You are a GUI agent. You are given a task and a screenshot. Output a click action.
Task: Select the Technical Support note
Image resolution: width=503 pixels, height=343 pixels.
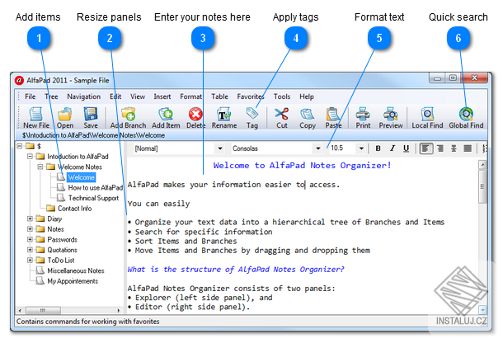click(93, 198)
